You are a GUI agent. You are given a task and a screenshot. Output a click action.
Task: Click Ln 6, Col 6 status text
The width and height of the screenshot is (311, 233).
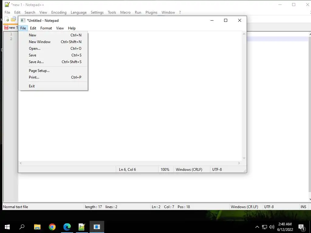point(127,170)
